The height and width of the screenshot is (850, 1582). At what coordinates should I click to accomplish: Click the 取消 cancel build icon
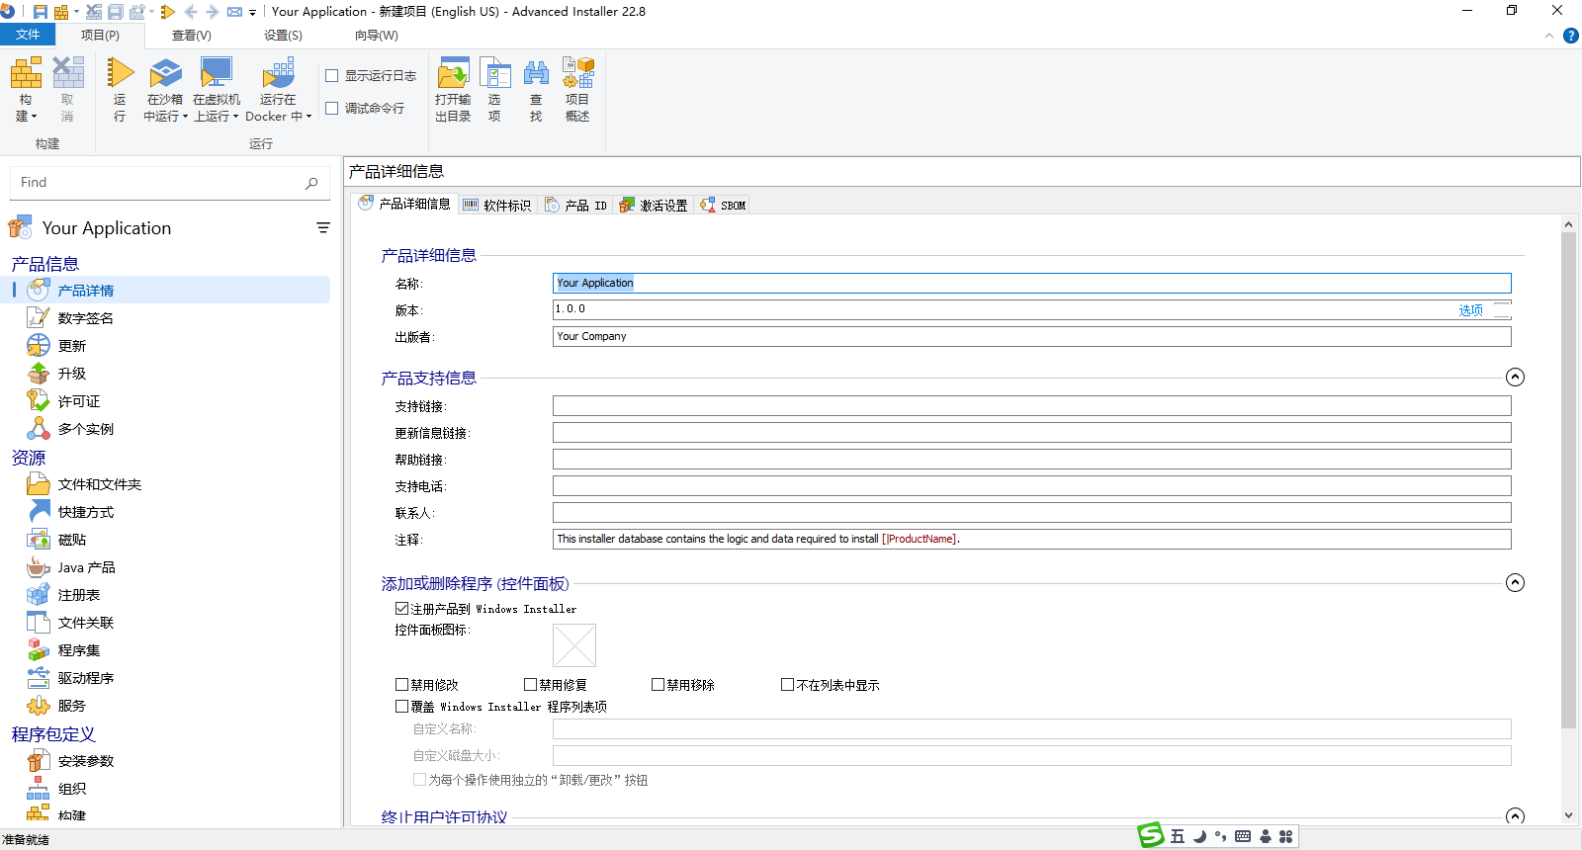pyautogui.click(x=67, y=73)
